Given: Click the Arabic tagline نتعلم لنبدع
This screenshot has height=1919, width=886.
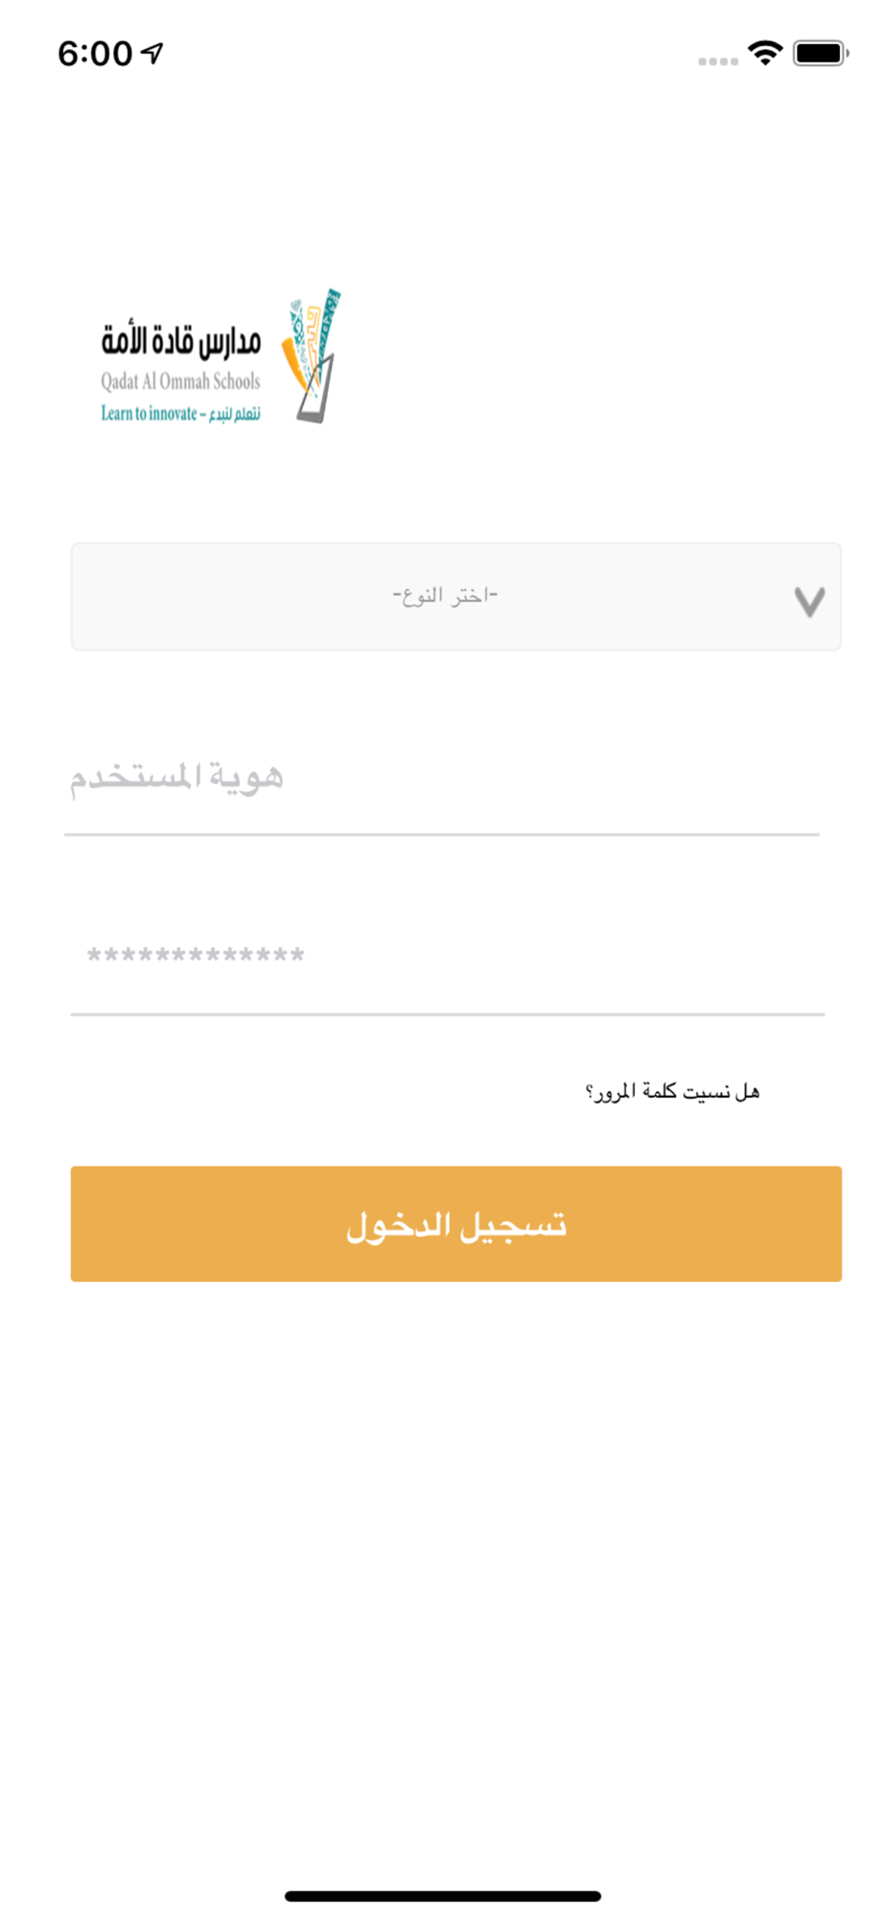Looking at the screenshot, I should point(235,414).
